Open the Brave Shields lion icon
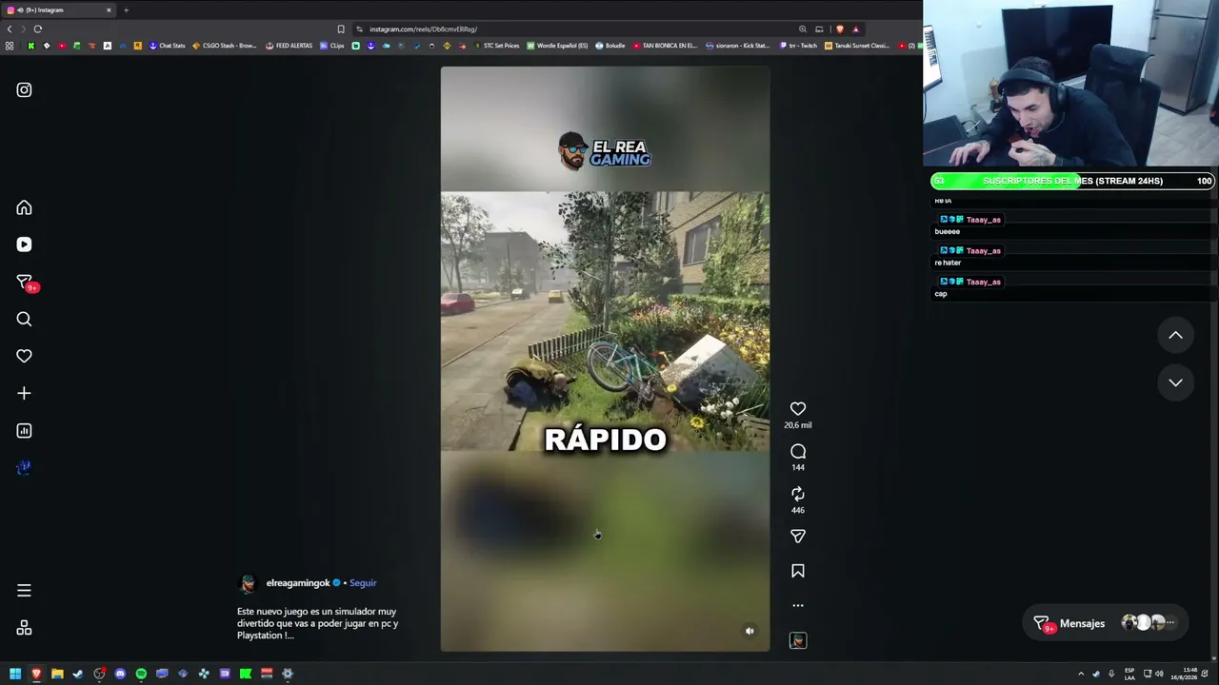 pyautogui.click(x=839, y=29)
